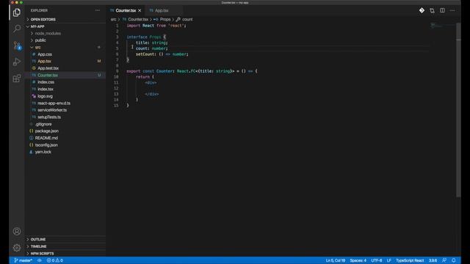Open editor More Actions ellipsis

(452, 10)
